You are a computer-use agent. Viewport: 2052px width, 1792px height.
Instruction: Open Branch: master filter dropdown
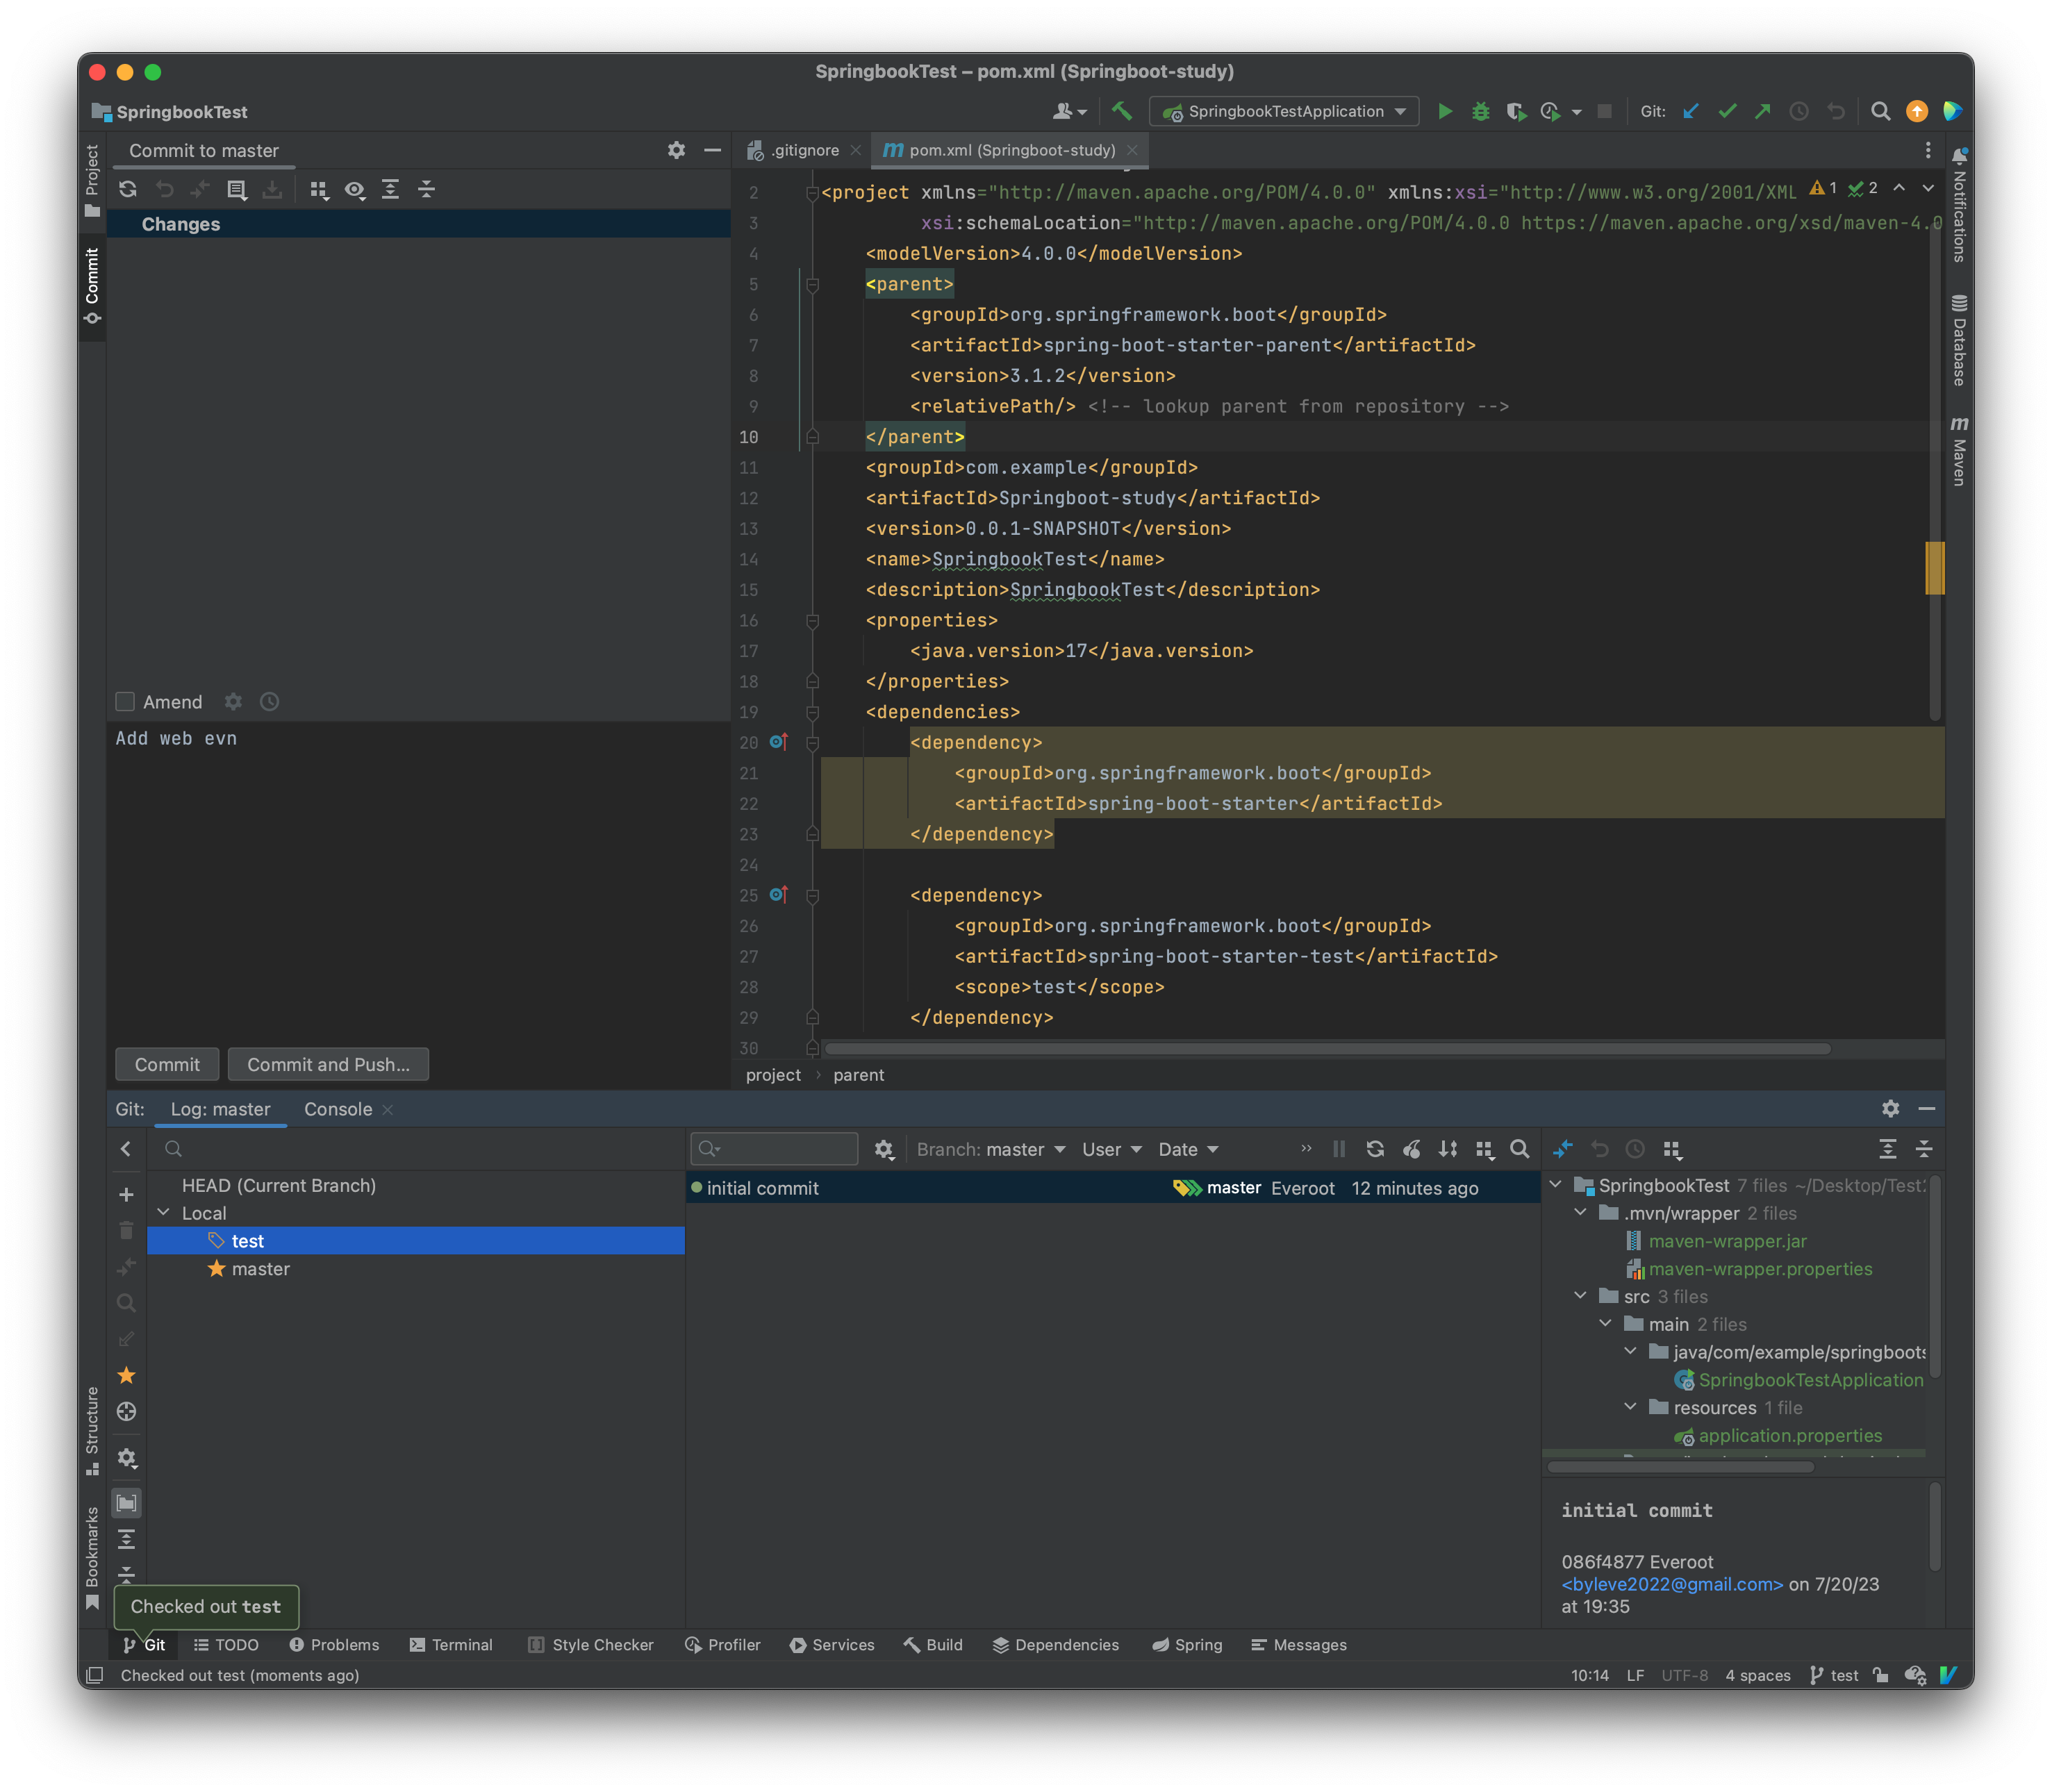pos(990,1149)
